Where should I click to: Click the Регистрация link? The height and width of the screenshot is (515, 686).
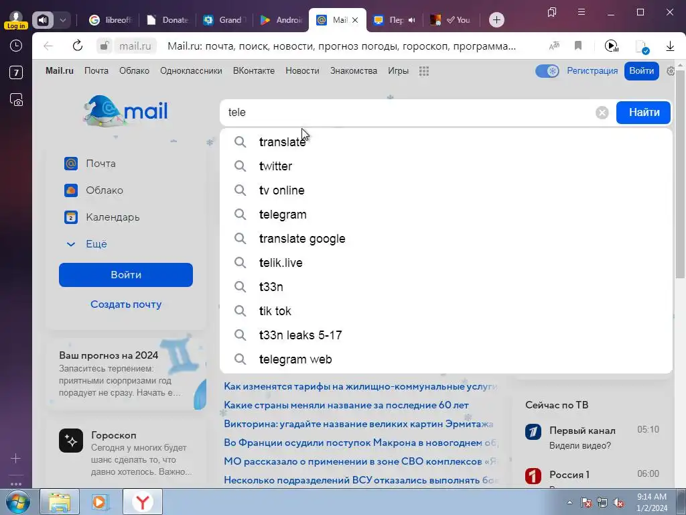click(592, 71)
